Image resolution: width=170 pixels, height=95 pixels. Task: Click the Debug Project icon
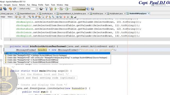pyautogui.click(x=61, y=9)
